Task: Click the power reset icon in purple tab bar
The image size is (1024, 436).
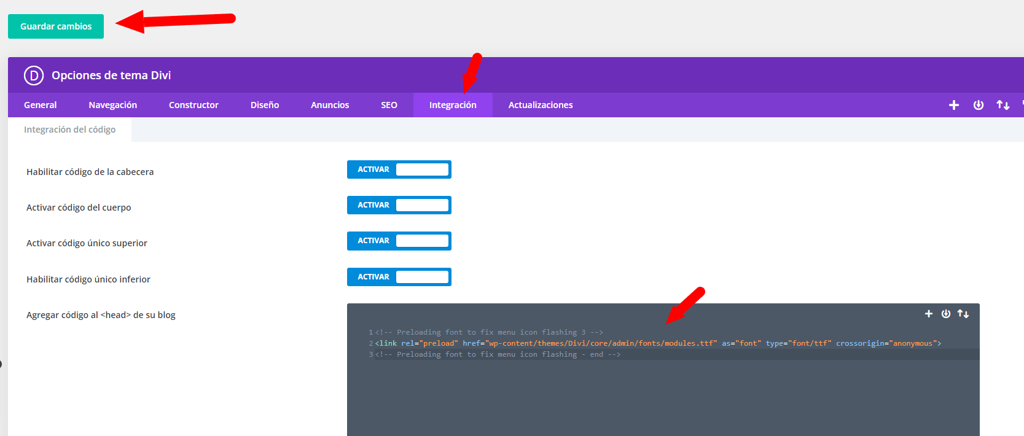Action: click(x=979, y=105)
